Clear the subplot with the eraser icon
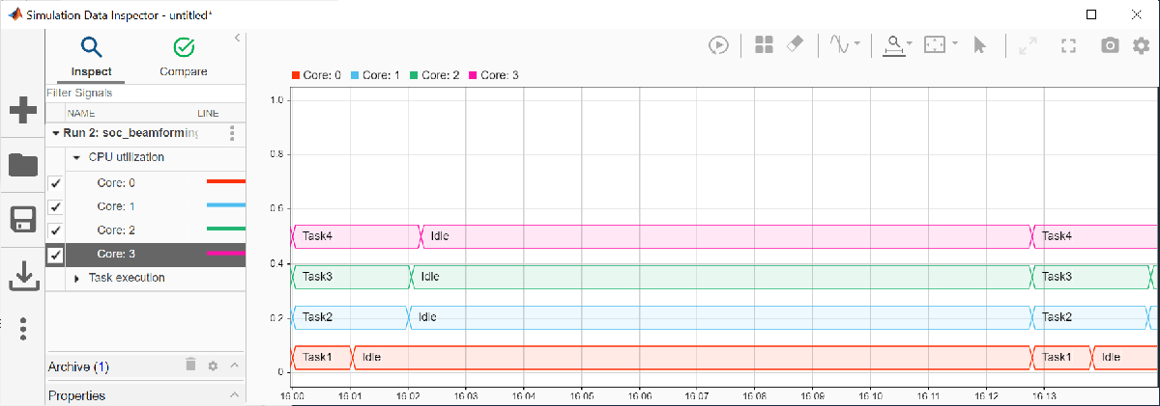Screen dimensions: 1160x406 [795, 44]
